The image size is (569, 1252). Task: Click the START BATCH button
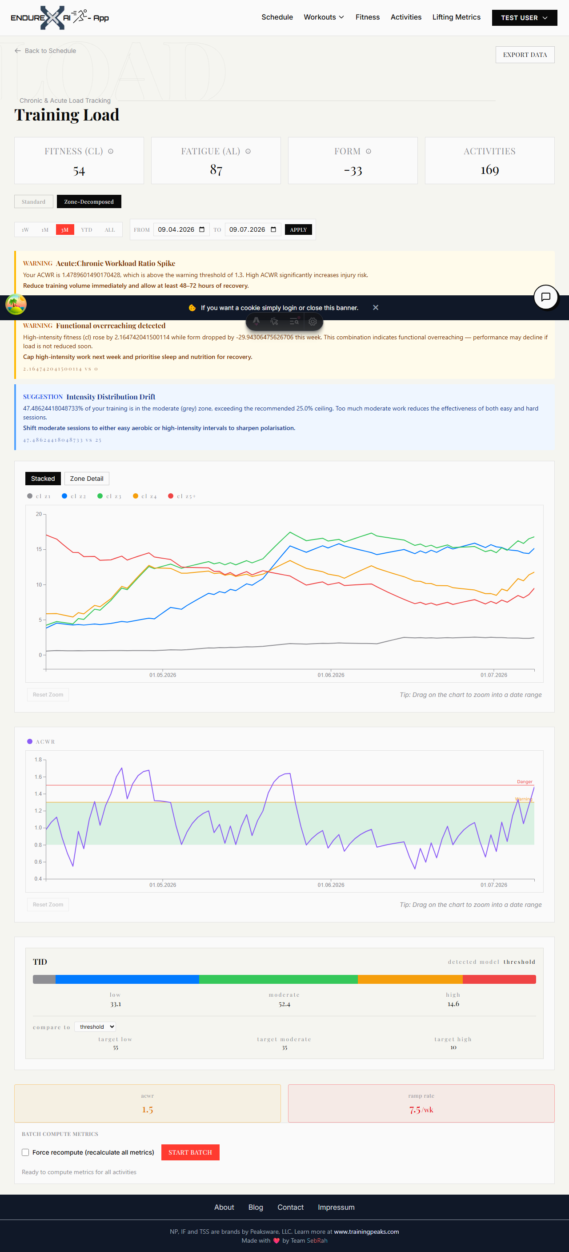(190, 1152)
